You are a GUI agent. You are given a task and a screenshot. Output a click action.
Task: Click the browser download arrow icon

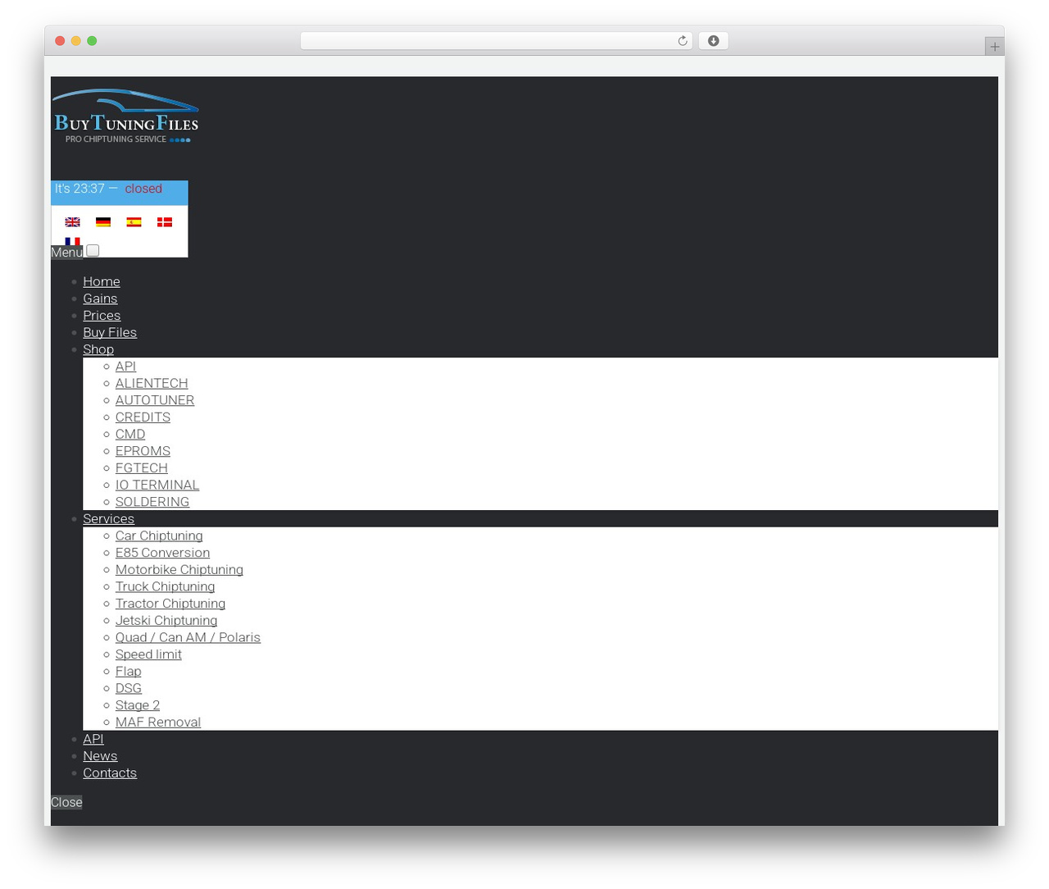tap(714, 41)
